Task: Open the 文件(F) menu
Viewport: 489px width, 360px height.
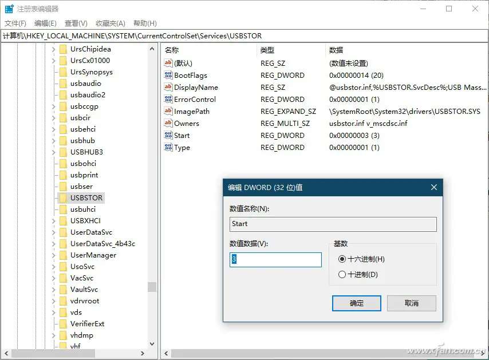Action: tap(15, 23)
